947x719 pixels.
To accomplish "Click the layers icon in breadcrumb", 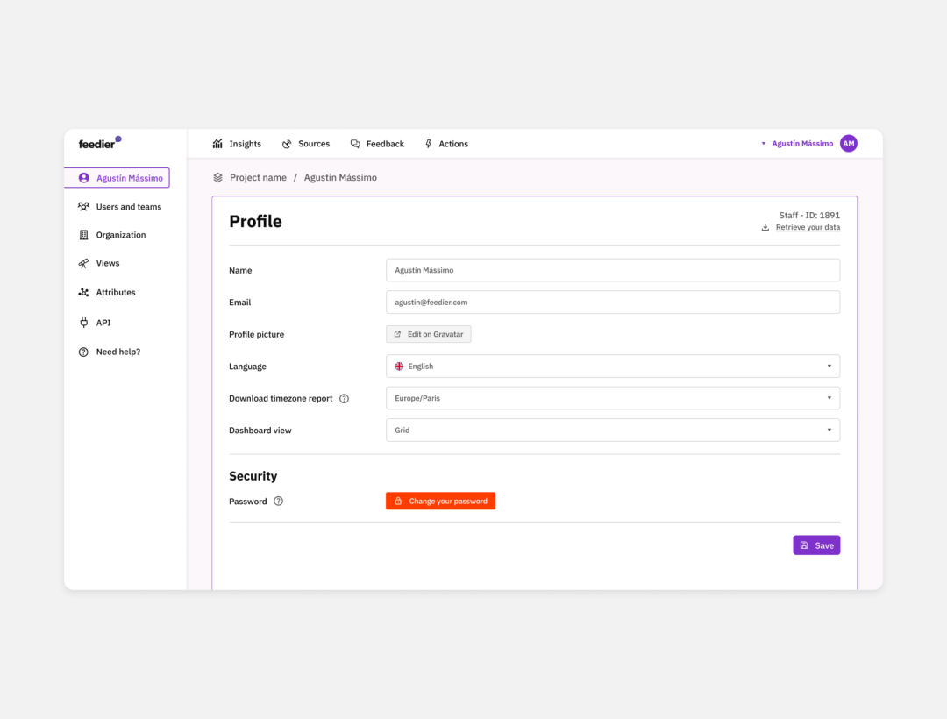I will pyautogui.click(x=217, y=178).
